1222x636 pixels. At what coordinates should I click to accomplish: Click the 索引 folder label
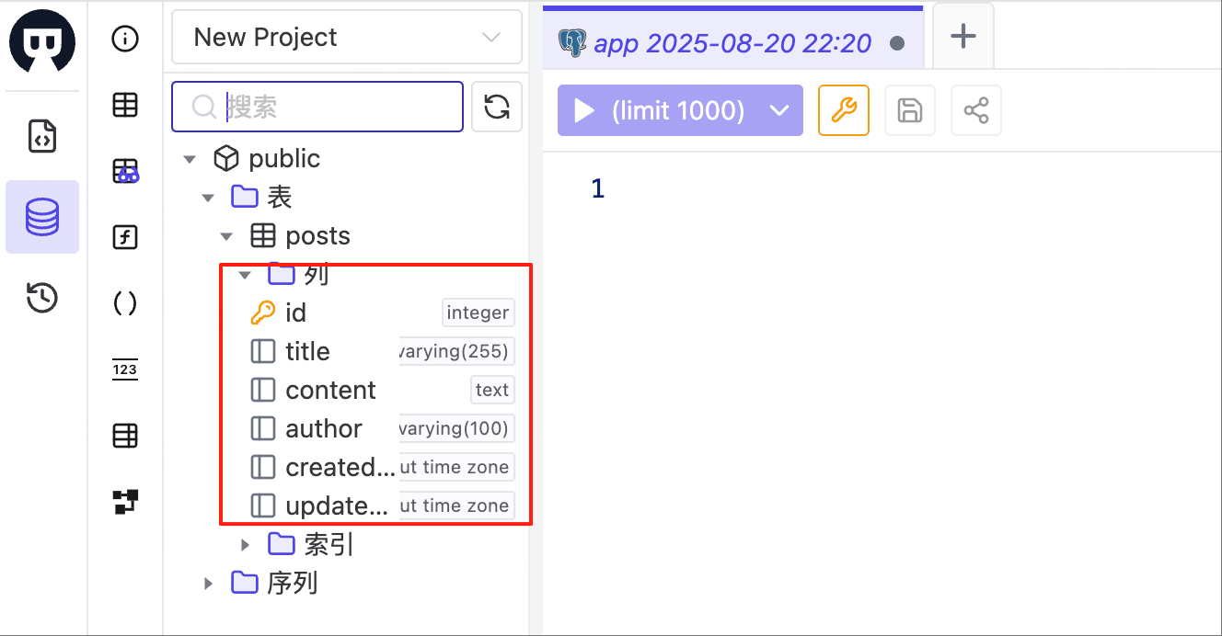pos(329,545)
